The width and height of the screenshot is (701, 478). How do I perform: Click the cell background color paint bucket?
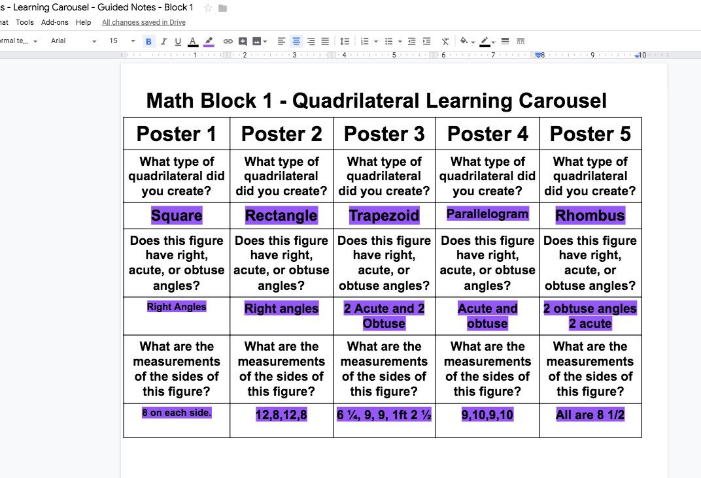(x=464, y=41)
